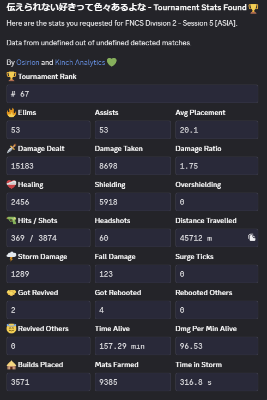Select the Distance Travelled value 45712 m
This screenshot has height=400, width=267.
coord(217,238)
